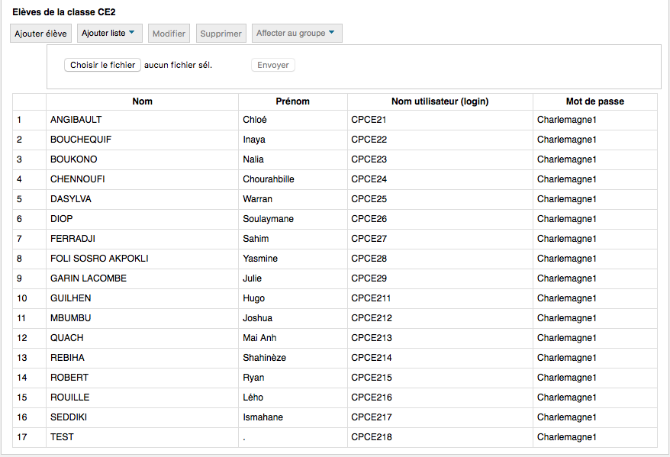Select the QUACH student name cell
Viewport: 670px width, 457px height.
click(67, 338)
